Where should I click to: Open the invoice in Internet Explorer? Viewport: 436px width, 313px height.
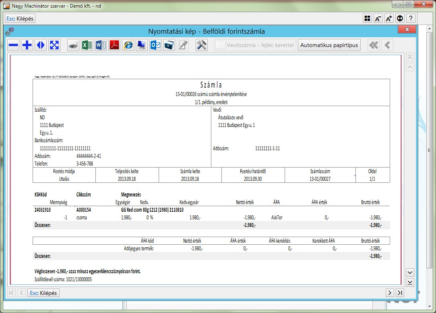(128, 45)
